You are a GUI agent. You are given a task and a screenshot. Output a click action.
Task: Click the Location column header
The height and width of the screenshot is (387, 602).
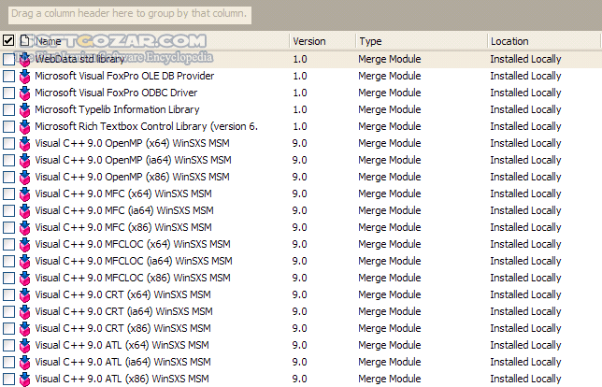542,41
